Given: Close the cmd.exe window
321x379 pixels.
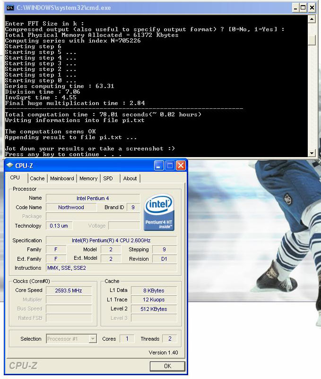Looking at the screenshot, I should coord(312,8).
